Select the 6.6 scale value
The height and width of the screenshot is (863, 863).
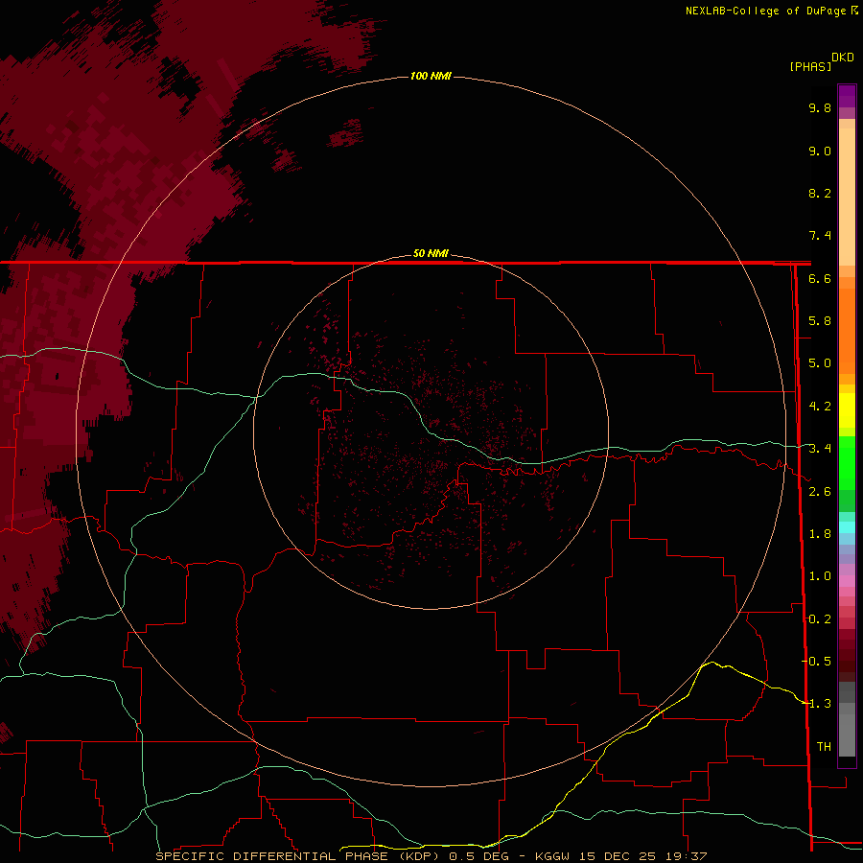tap(820, 278)
